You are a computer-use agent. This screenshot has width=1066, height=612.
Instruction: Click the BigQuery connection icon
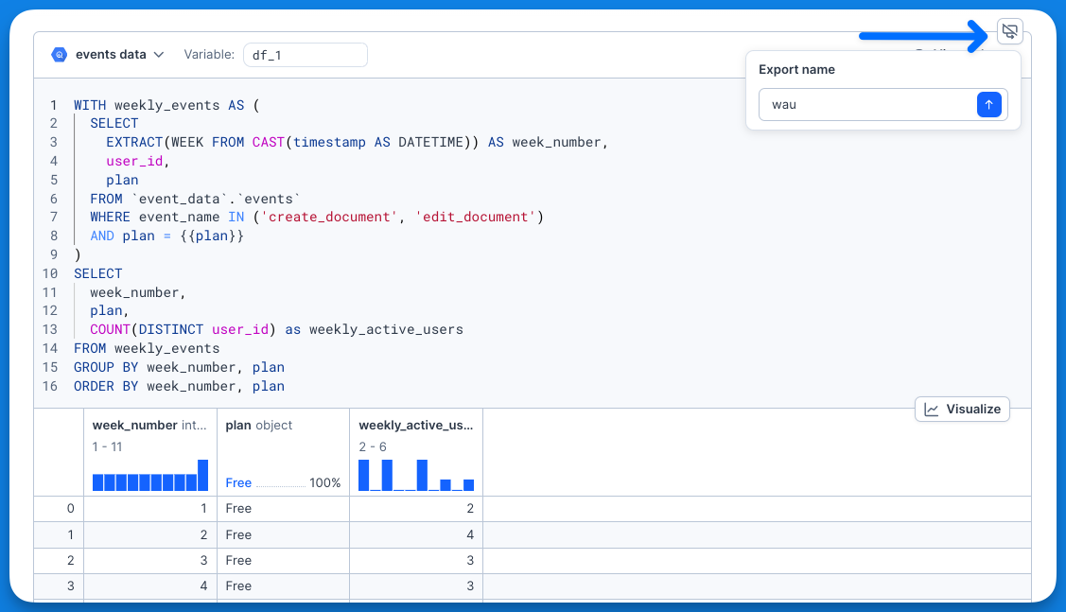(60, 55)
